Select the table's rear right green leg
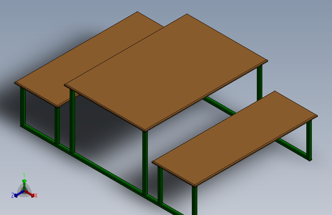Viewport: 332px width, 215px height. 260,83
